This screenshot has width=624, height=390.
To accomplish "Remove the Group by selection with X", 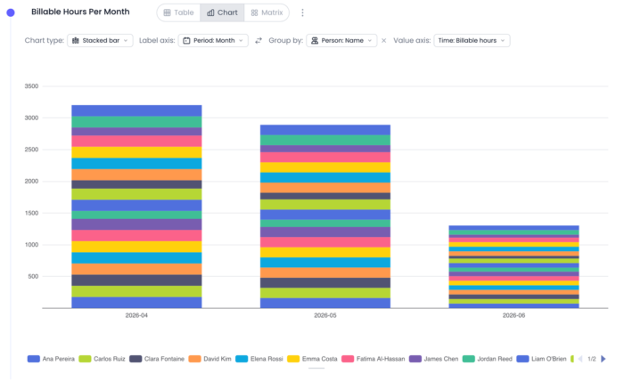I will (x=383, y=41).
